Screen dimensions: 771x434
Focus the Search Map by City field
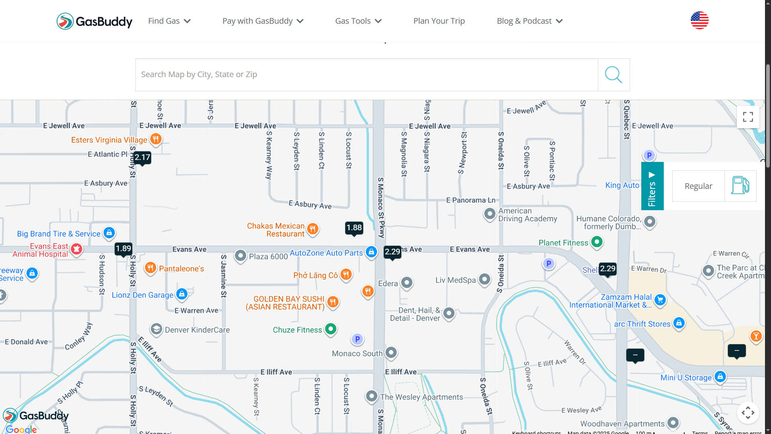point(366,75)
